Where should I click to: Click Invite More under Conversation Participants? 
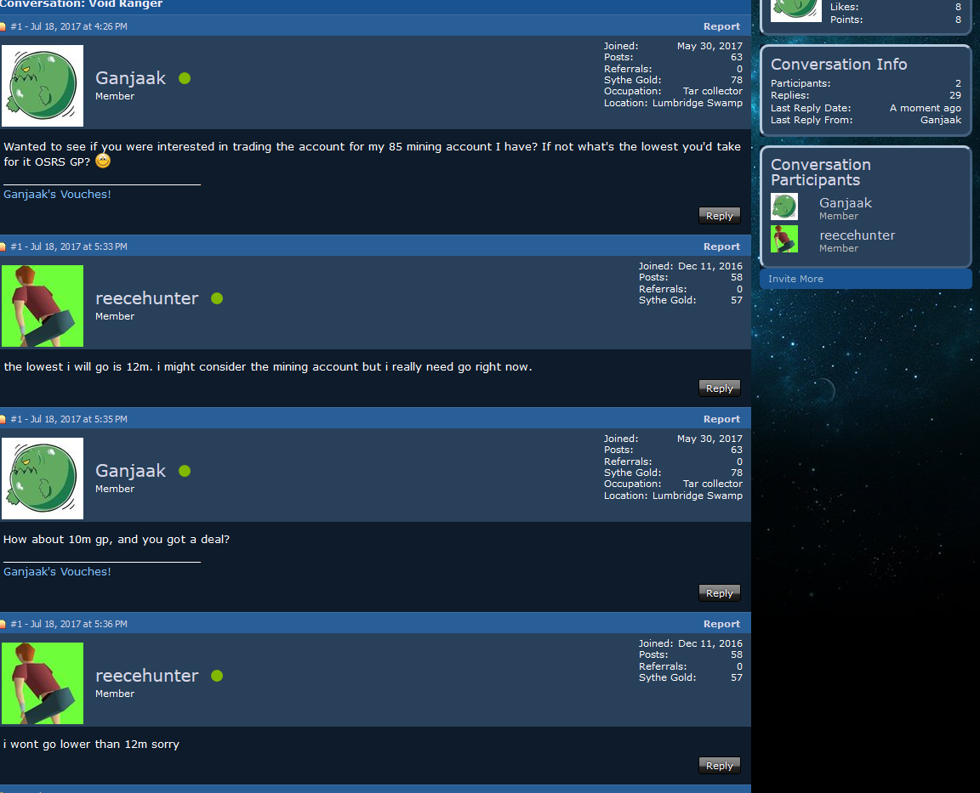(x=795, y=279)
